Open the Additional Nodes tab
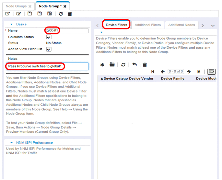Viewport: 222px width, 180px height. click(x=181, y=25)
